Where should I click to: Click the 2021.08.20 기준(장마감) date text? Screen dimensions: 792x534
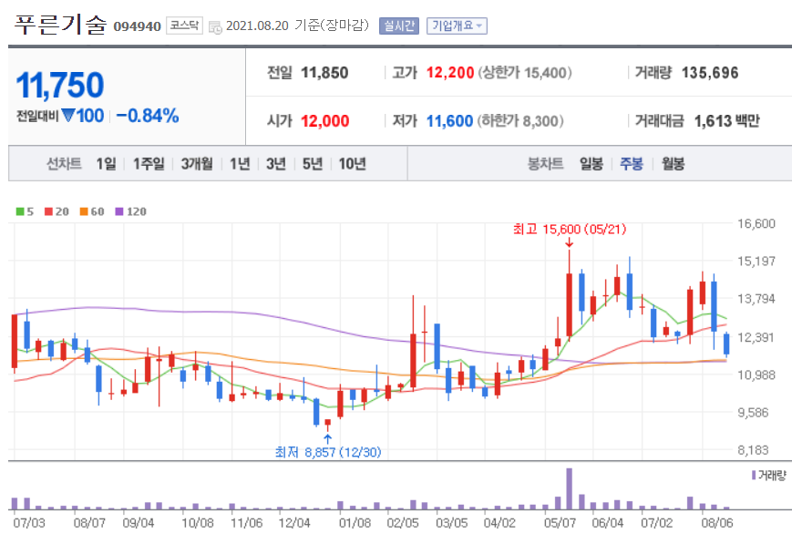297,26
